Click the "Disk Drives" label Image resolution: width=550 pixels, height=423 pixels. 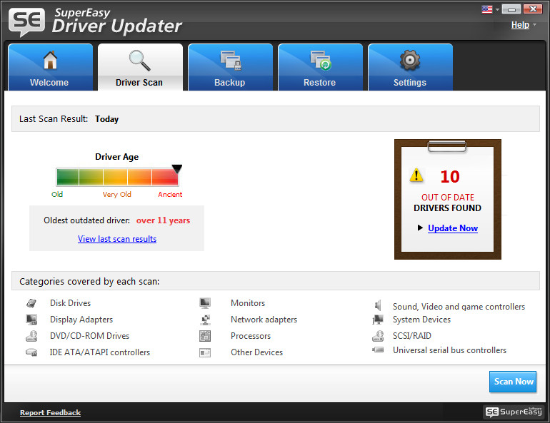(x=71, y=303)
